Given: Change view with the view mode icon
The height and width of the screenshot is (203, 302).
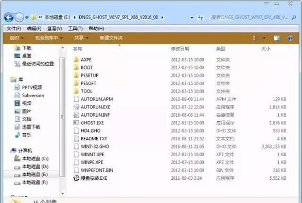Looking at the screenshot, I should tap(255, 38).
